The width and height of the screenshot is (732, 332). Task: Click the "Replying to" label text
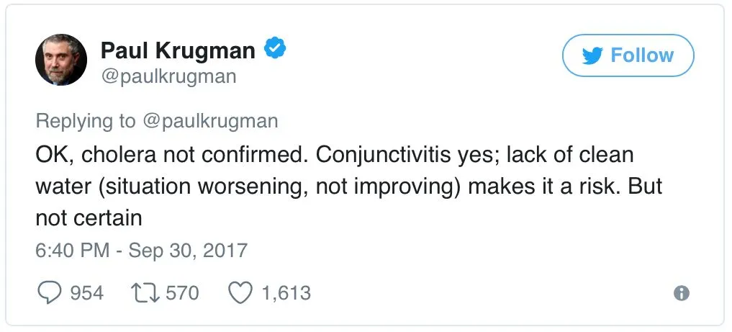pyautogui.click(x=84, y=120)
